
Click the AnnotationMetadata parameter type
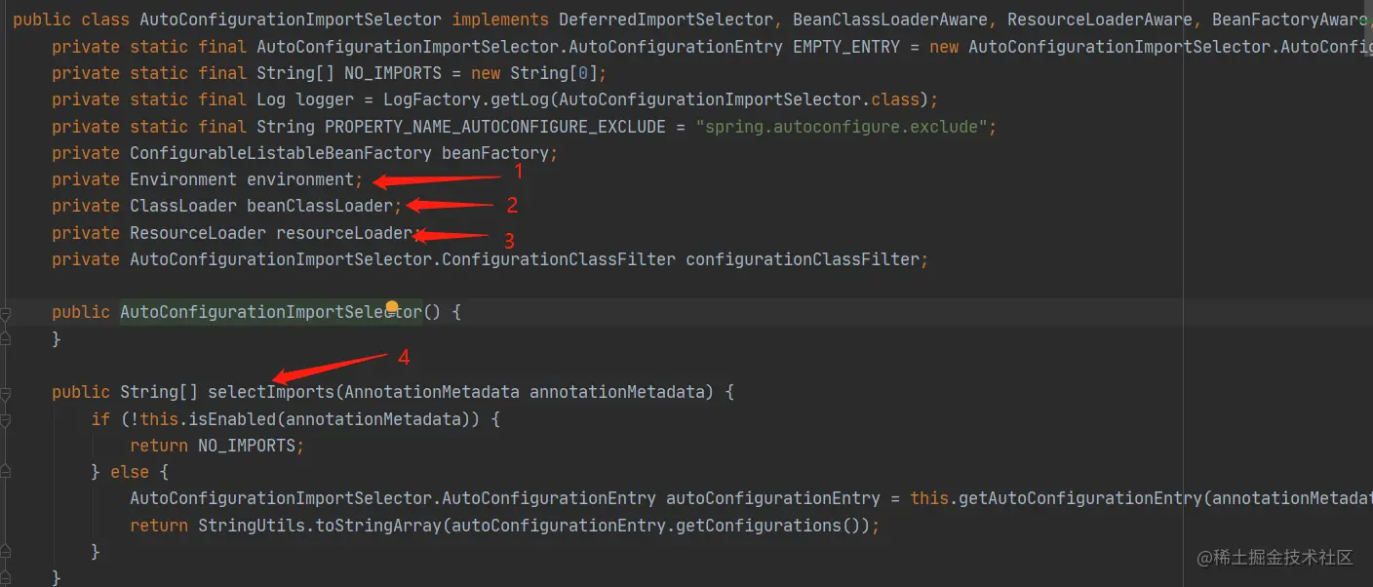pos(432,392)
